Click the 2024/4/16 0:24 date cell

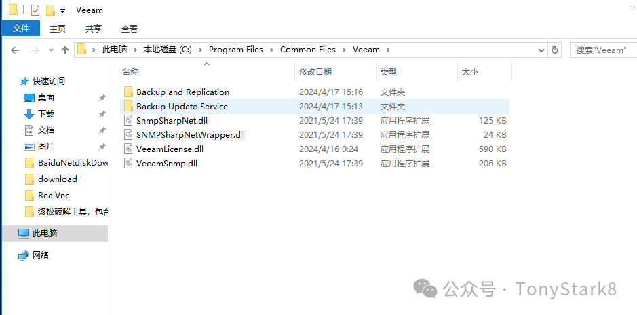pyautogui.click(x=328, y=149)
